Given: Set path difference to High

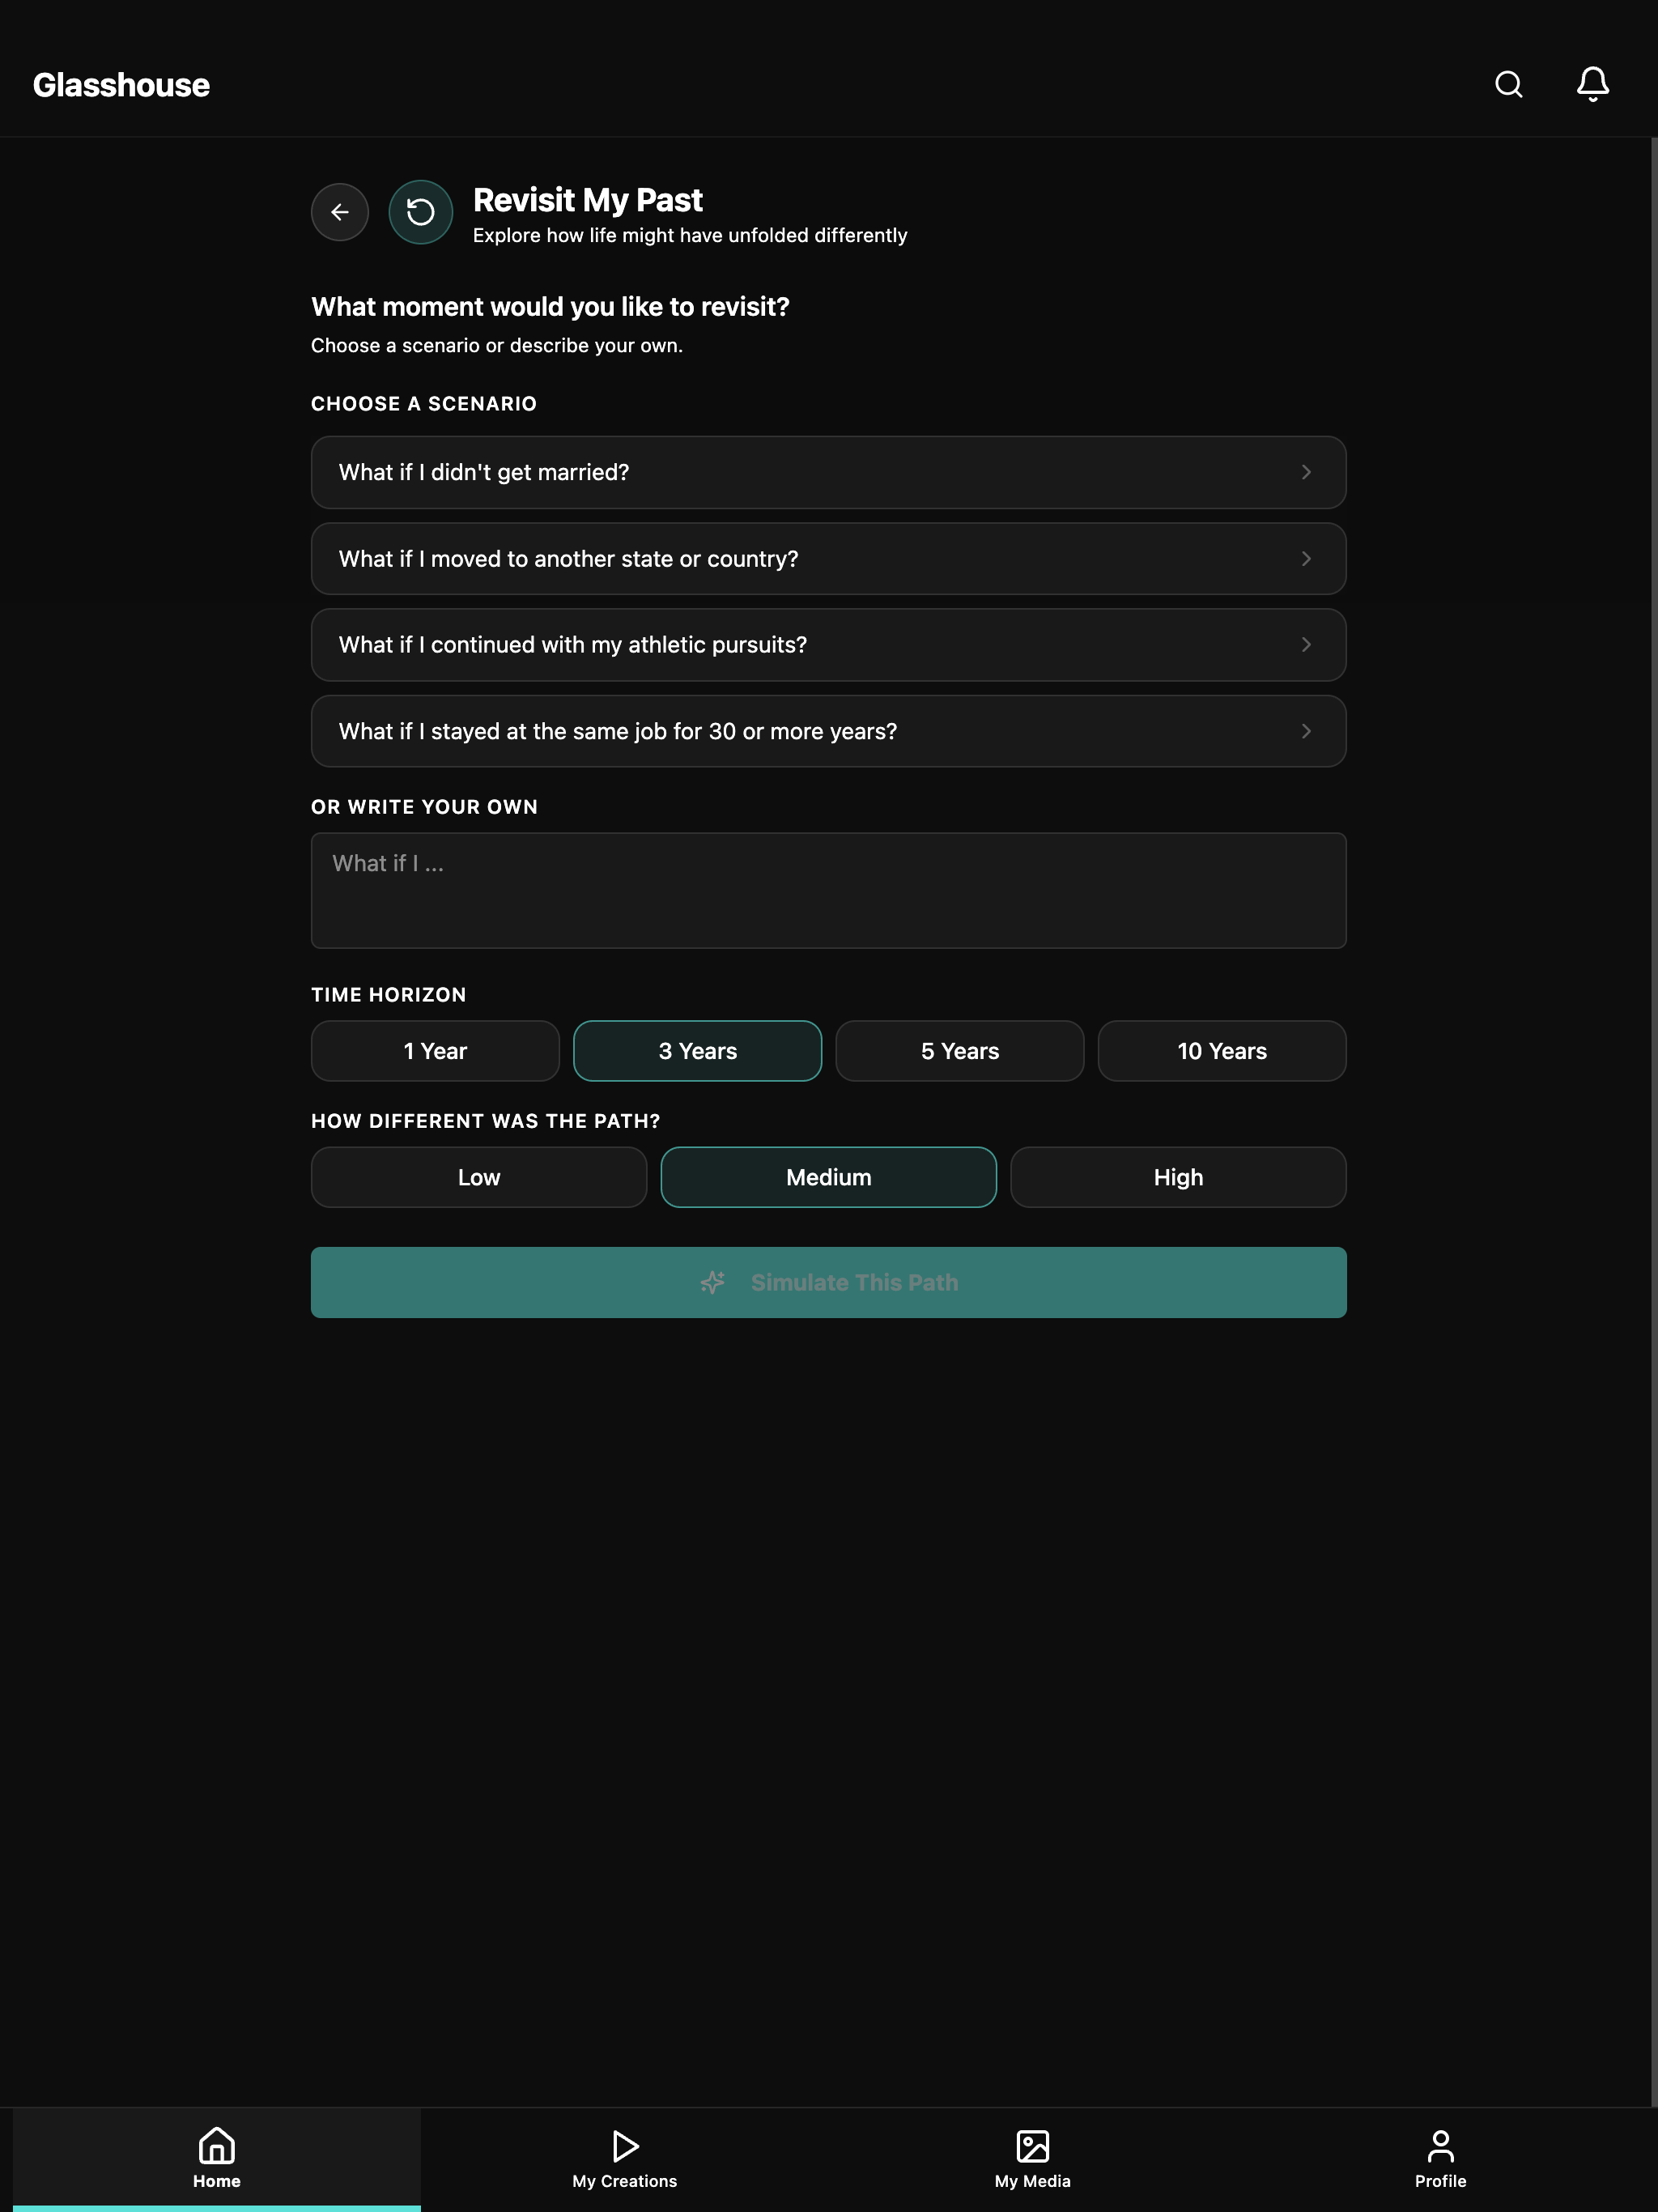Looking at the screenshot, I should click(1179, 1177).
